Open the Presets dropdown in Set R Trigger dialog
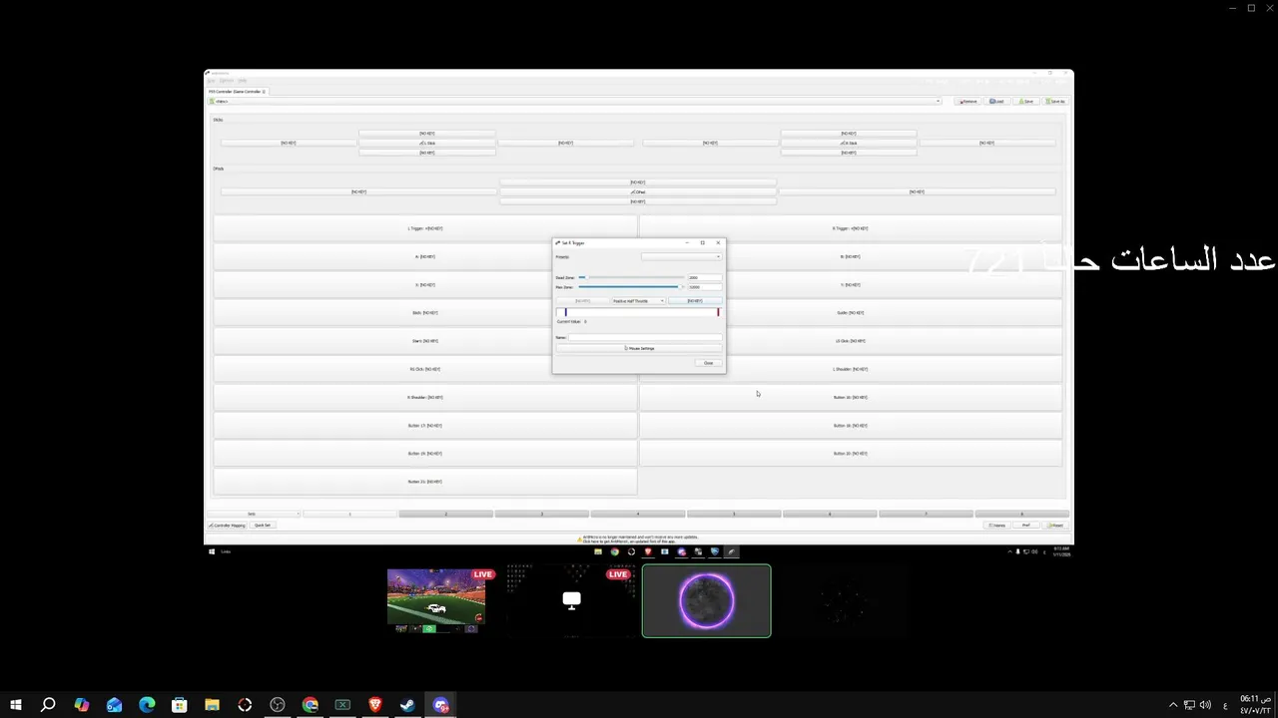The width and height of the screenshot is (1278, 718). (681, 257)
